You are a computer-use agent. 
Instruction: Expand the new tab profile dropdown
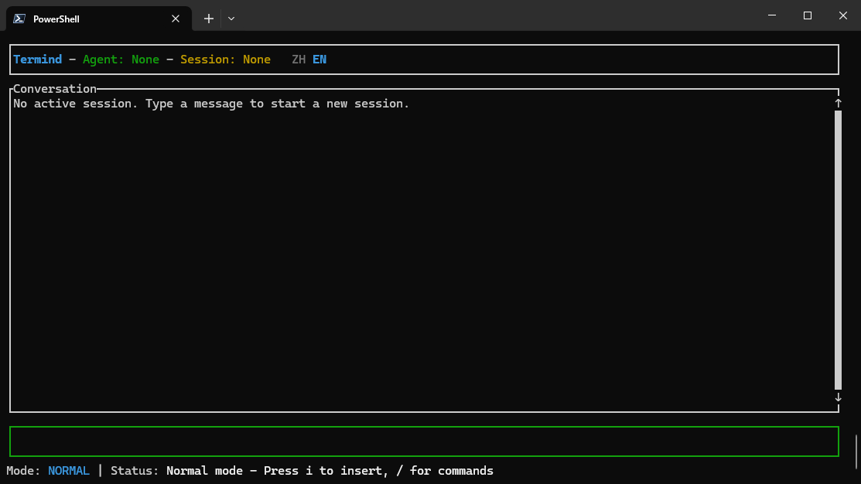tap(231, 19)
